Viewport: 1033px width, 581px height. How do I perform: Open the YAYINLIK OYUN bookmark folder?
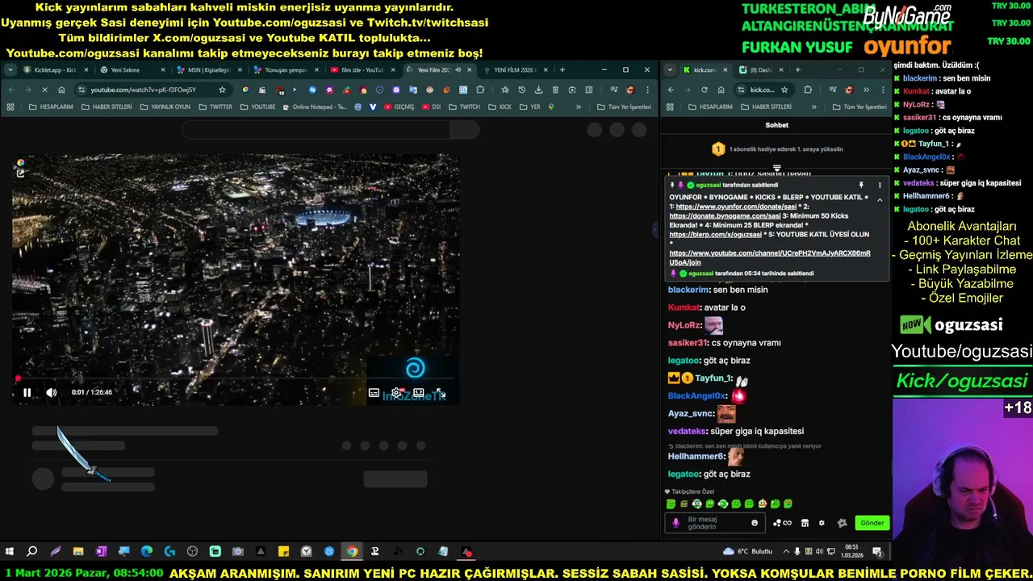[165, 107]
